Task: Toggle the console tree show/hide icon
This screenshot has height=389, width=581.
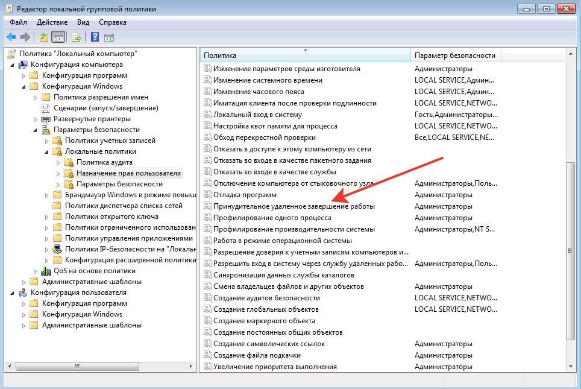Action: [58, 37]
